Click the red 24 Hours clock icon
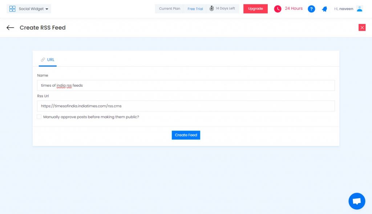Screen dimensions: 372x214 point(278,9)
